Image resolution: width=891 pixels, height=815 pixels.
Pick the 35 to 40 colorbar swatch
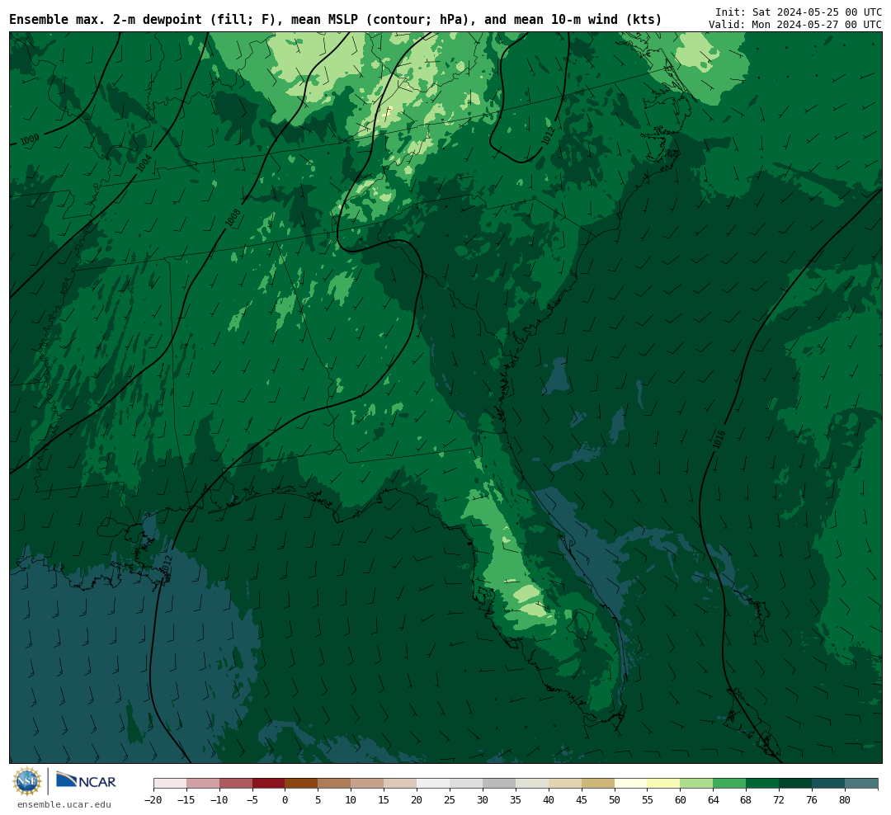[x=532, y=784]
